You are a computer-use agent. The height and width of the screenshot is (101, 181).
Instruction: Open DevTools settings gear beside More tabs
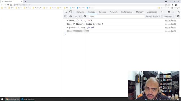pos(169,12)
